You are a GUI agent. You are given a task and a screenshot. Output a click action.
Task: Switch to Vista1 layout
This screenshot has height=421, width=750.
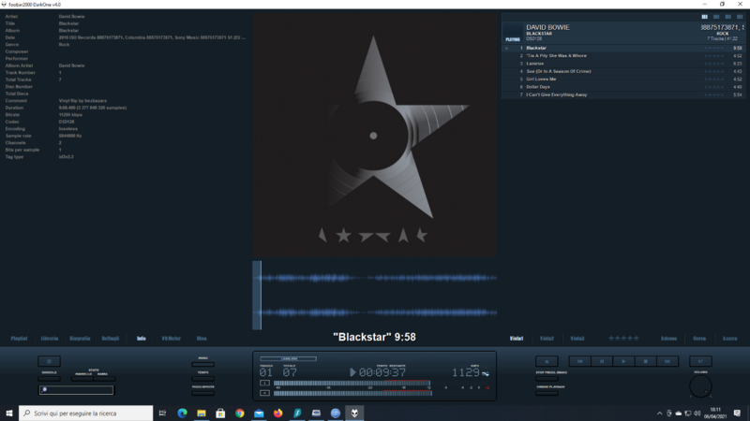click(x=517, y=339)
